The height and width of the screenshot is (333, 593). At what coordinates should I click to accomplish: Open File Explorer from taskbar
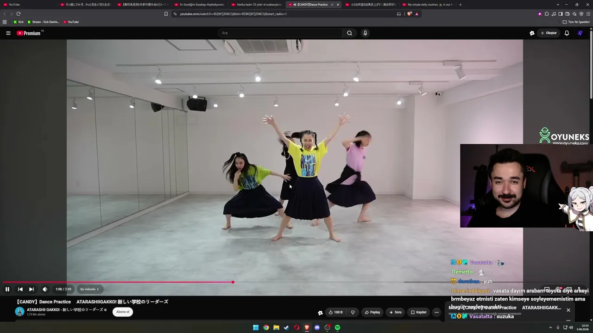click(276, 327)
